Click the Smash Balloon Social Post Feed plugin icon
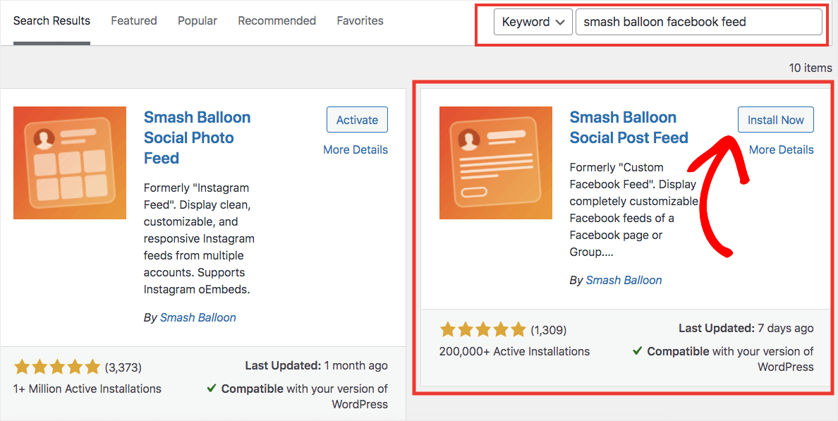 [x=495, y=163]
